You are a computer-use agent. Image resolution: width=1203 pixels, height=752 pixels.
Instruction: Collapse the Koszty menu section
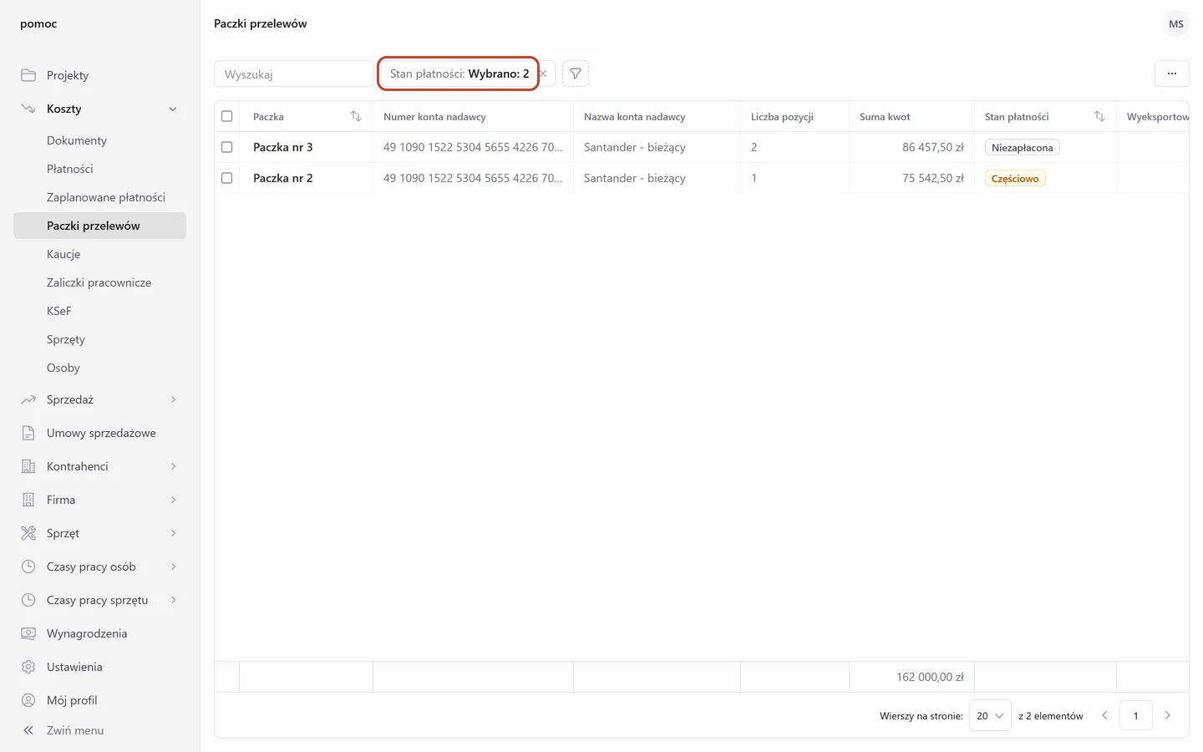point(173,109)
